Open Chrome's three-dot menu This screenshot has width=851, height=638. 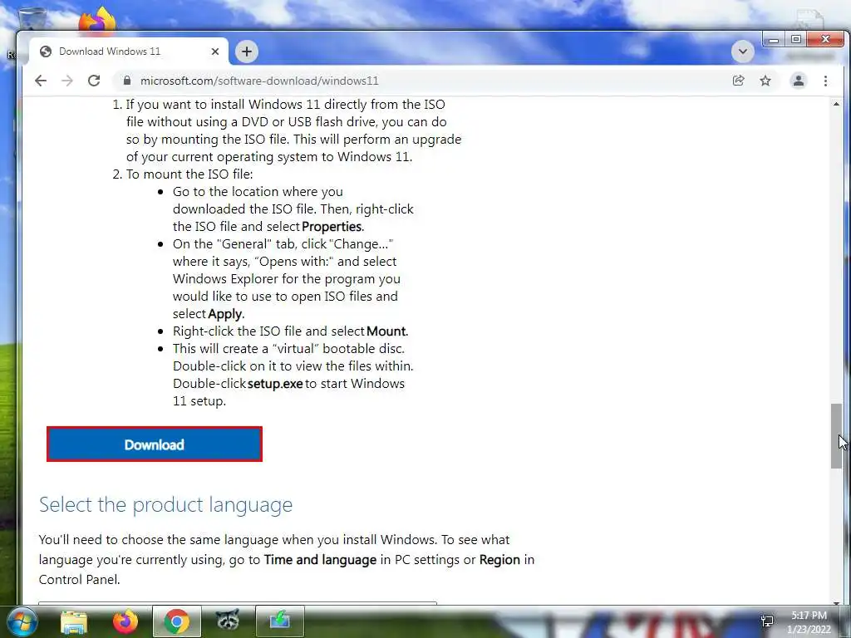click(x=825, y=81)
